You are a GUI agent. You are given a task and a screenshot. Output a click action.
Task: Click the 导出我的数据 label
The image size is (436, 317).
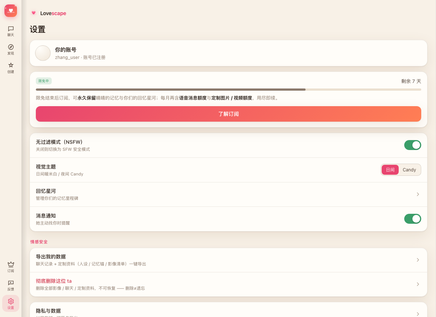pyautogui.click(x=51, y=257)
